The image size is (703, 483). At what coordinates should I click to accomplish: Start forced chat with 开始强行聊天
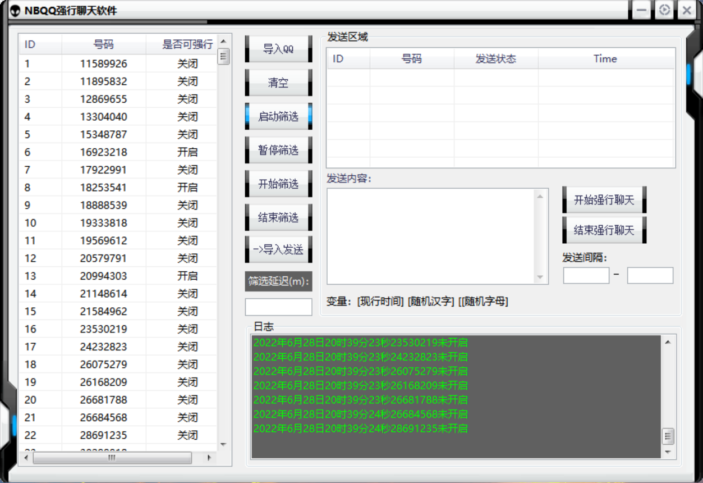[604, 200]
